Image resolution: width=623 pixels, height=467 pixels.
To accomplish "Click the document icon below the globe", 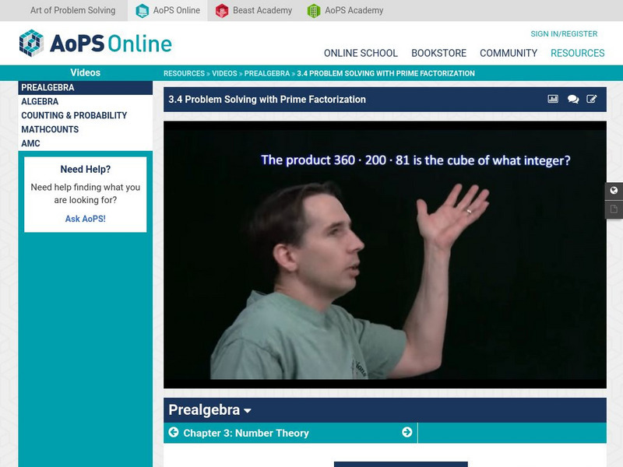I will click(615, 208).
